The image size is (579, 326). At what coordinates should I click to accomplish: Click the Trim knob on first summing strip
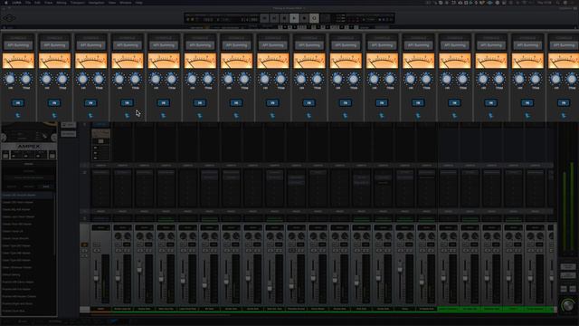point(26,79)
